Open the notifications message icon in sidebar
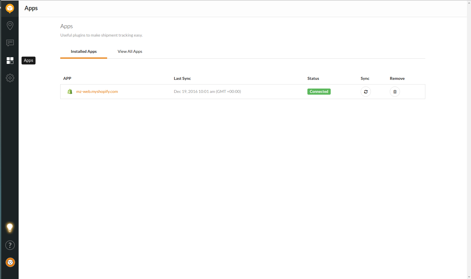 pyautogui.click(x=10, y=43)
